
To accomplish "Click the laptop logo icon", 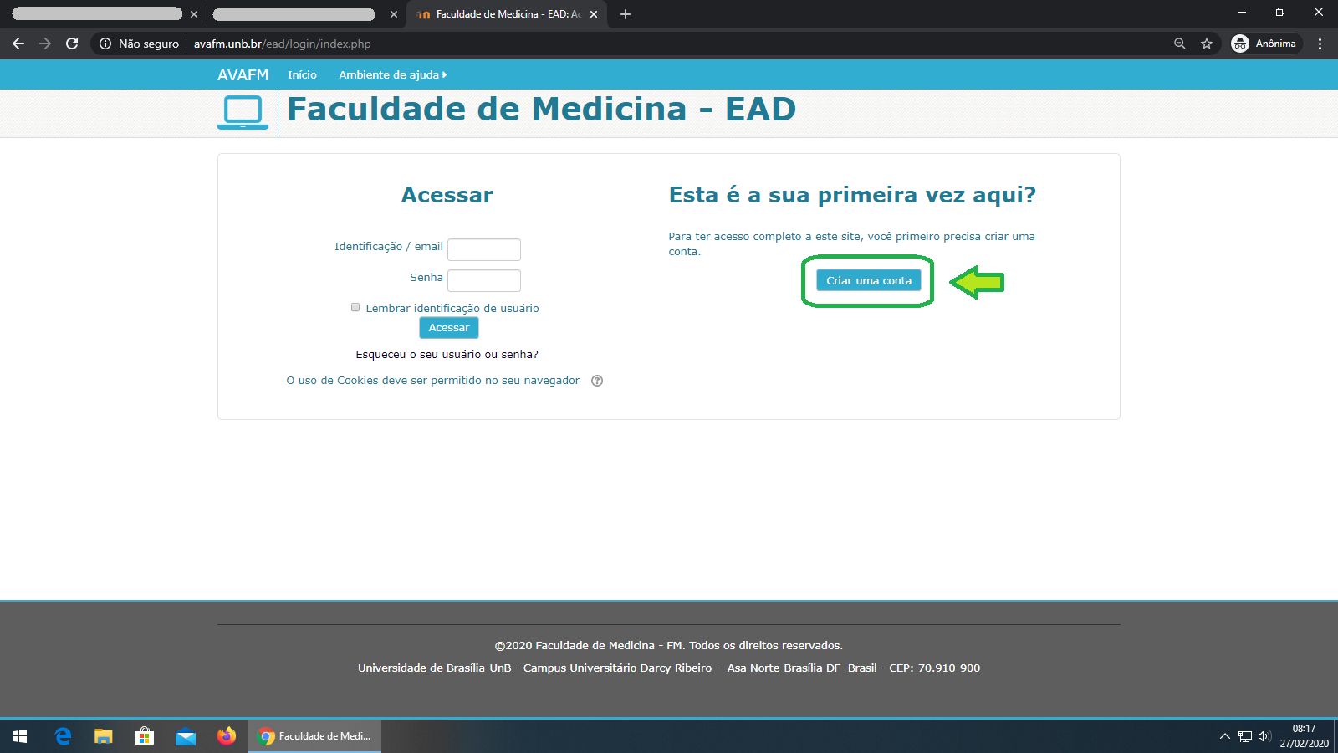I will tap(243, 112).
